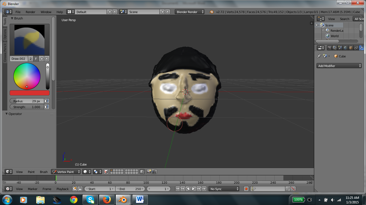This screenshot has width=366, height=205.
Task: Collapse the Scene tree item
Action: [x=317, y=25]
